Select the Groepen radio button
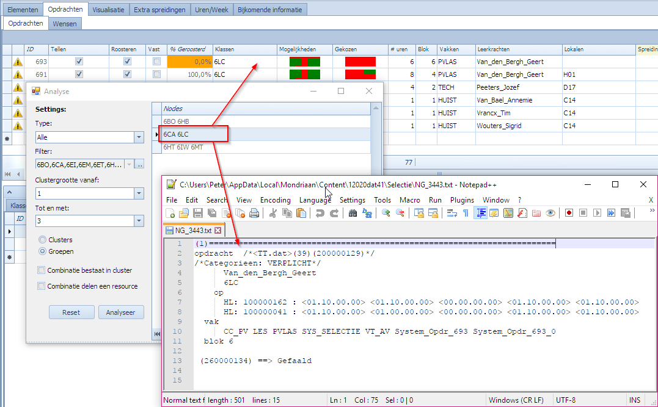Image resolution: width=658 pixels, height=407 pixels. click(42, 251)
